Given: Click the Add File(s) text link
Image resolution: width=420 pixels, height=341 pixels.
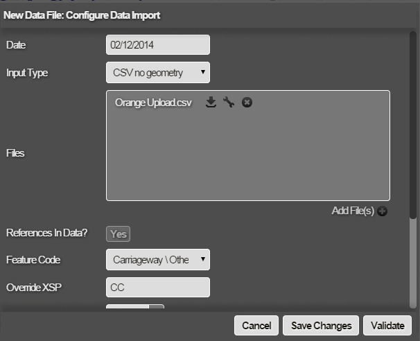Looking at the screenshot, I should [x=353, y=211].
